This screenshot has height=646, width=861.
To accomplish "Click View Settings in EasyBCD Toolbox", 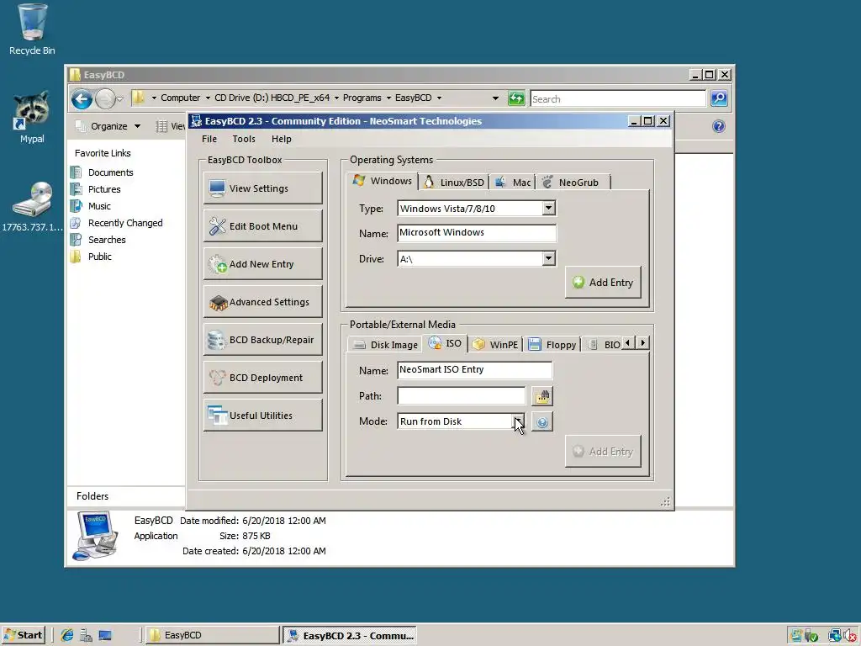I will click(x=263, y=188).
